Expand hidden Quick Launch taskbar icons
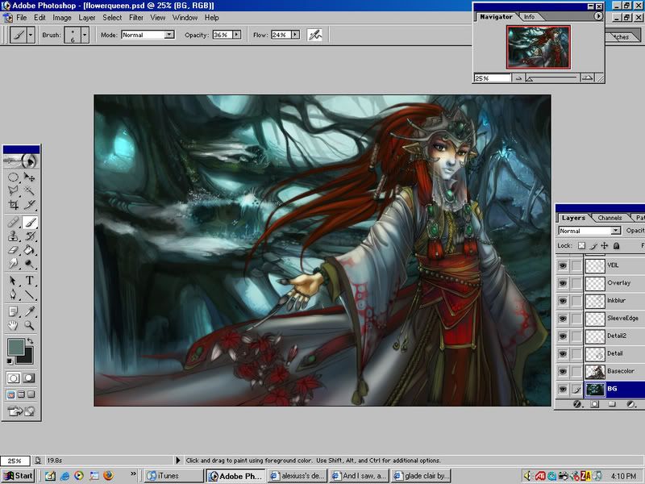This screenshot has height=484, width=645. pyautogui.click(x=133, y=474)
